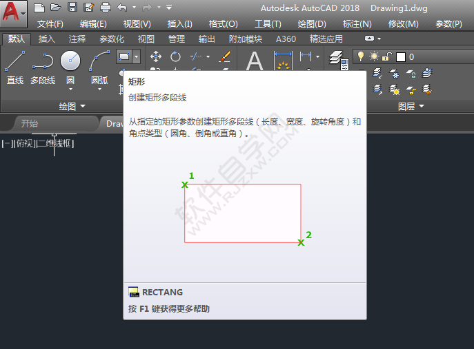The height and width of the screenshot is (349, 474).
Task: Expand the Linear dimension dropdown arrow
Action: tap(317, 56)
